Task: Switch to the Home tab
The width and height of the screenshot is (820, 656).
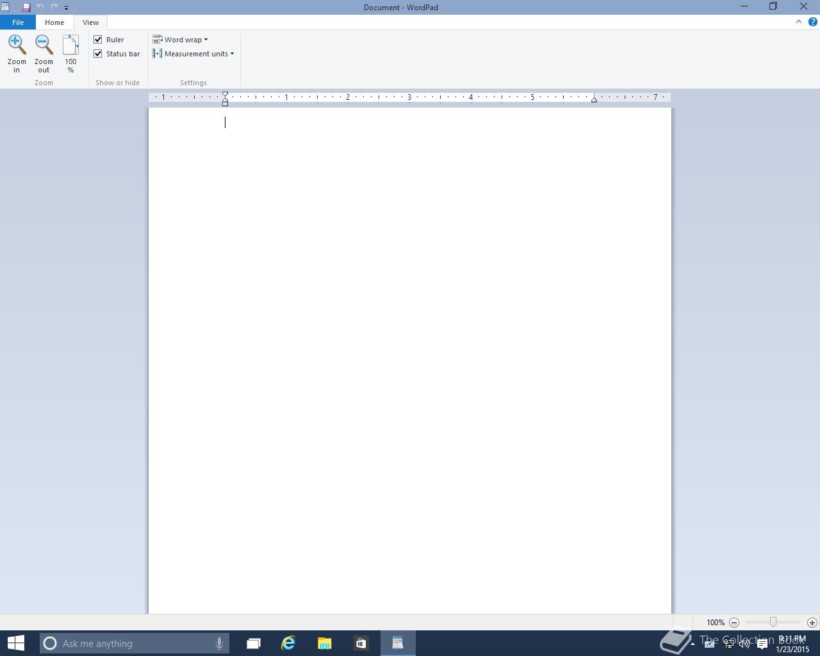Action: (x=54, y=22)
